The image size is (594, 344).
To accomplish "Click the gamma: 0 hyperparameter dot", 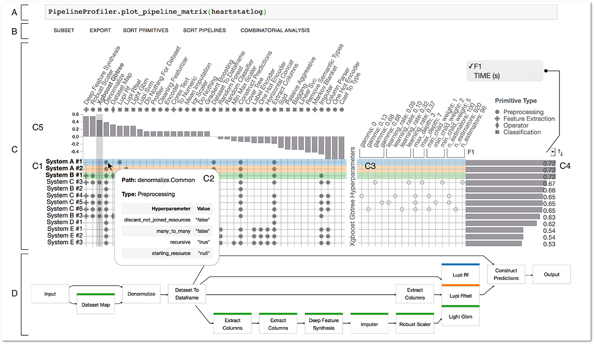I will [x=361, y=196].
